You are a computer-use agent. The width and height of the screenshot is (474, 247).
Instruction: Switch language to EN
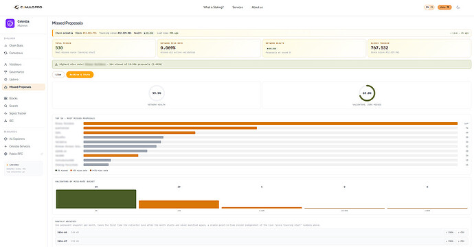(x=427, y=8)
